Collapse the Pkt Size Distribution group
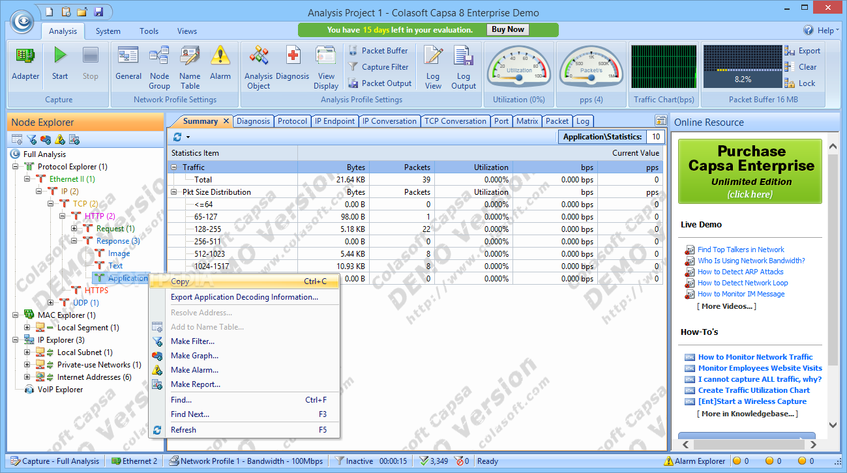 click(x=174, y=192)
